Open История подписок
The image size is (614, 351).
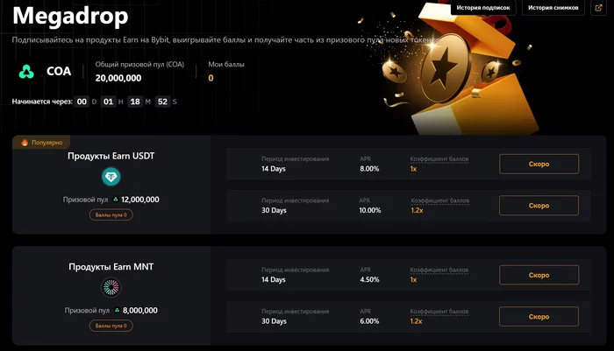coord(483,7)
